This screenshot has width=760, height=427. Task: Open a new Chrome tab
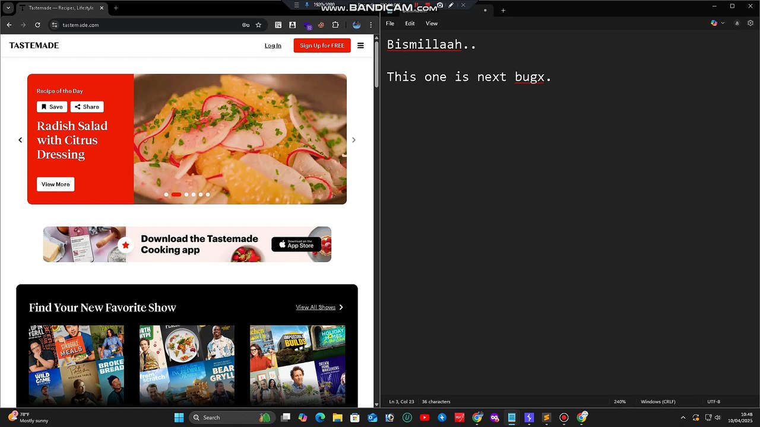pyautogui.click(x=116, y=8)
